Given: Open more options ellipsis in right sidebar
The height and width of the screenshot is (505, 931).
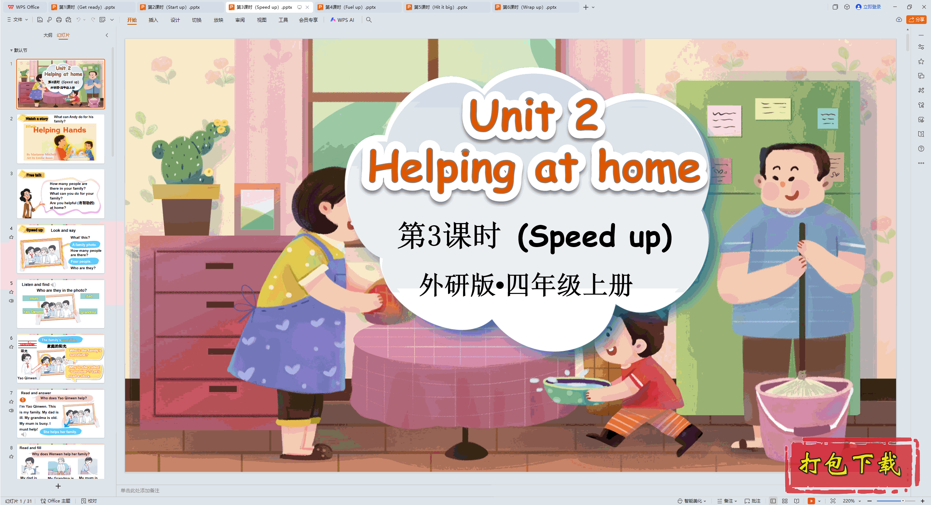Looking at the screenshot, I should [x=921, y=163].
